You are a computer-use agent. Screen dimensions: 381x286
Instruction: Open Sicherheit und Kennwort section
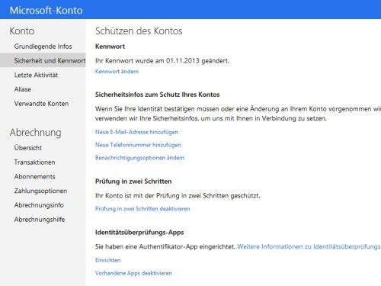click(43, 60)
